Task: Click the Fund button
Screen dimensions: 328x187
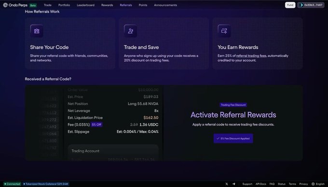Action: (290, 5)
